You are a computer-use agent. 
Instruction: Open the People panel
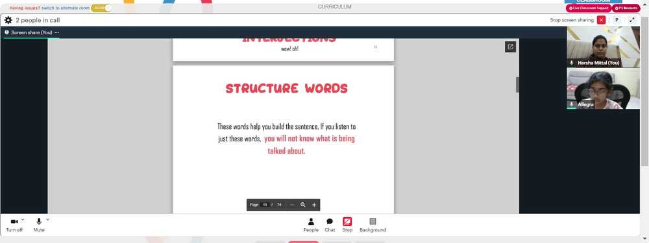tap(311, 225)
